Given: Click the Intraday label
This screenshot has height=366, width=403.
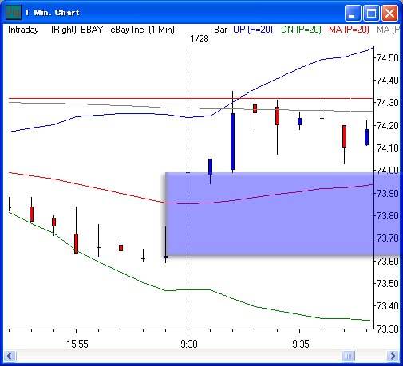Looking at the screenshot, I should pos(23,30).
